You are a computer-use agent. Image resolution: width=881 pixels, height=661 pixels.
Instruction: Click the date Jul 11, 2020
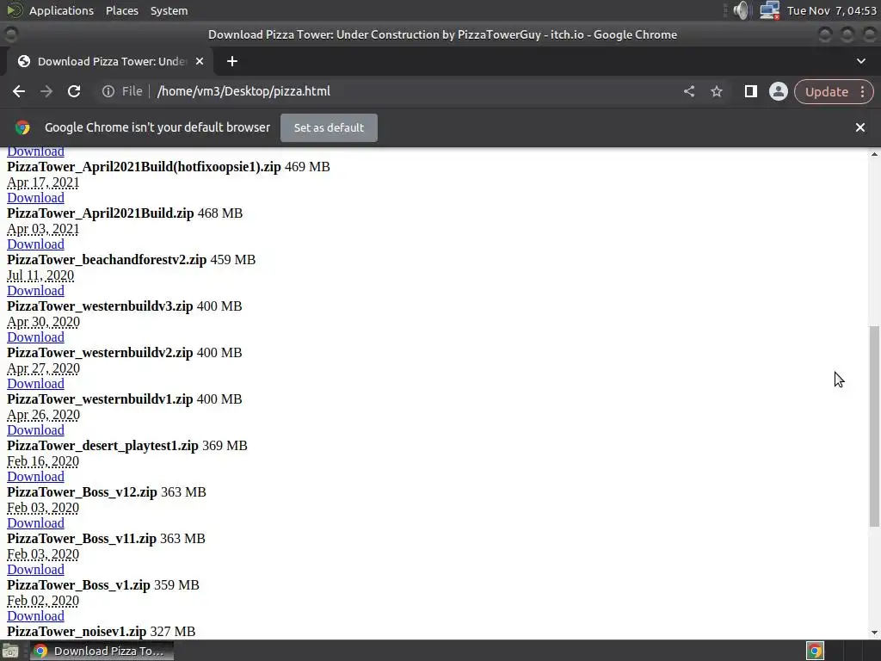pos(40,275)
